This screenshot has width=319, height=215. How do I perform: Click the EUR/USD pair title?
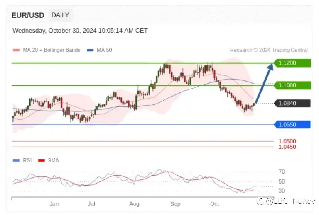pos(28,15)
